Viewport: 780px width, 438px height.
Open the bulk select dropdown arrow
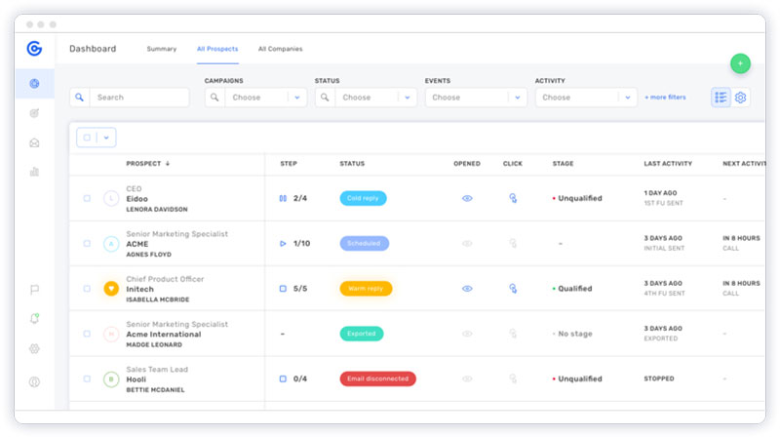106,138
